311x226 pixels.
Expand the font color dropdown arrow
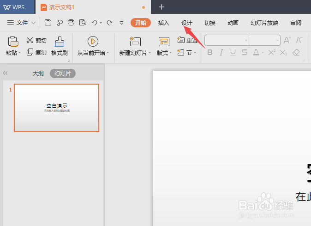(x=263, y=53)
